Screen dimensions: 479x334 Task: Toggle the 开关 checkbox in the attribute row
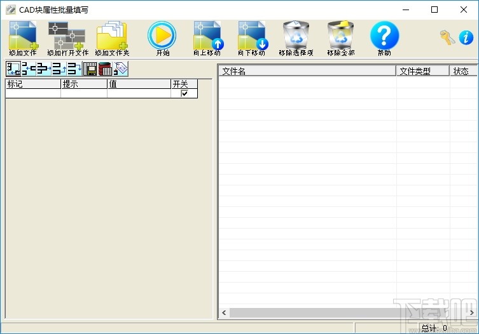click(184, 93)
